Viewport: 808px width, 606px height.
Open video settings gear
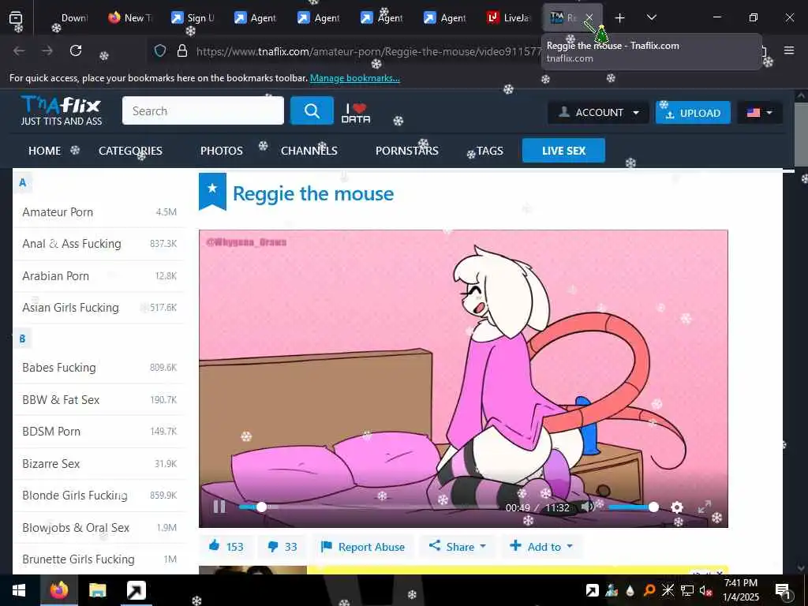point(677,507)
